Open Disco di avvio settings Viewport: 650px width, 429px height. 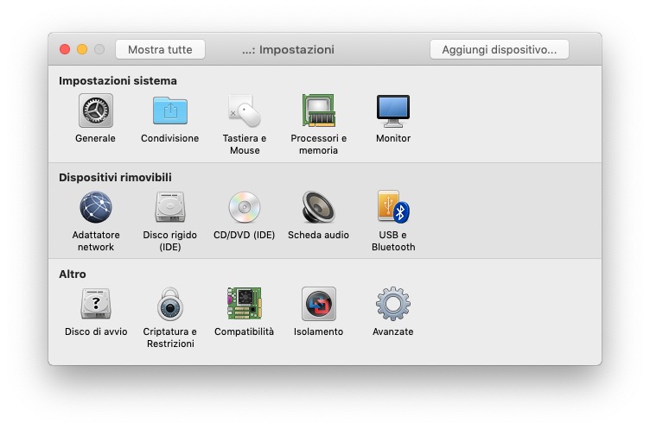coord(96,305)
